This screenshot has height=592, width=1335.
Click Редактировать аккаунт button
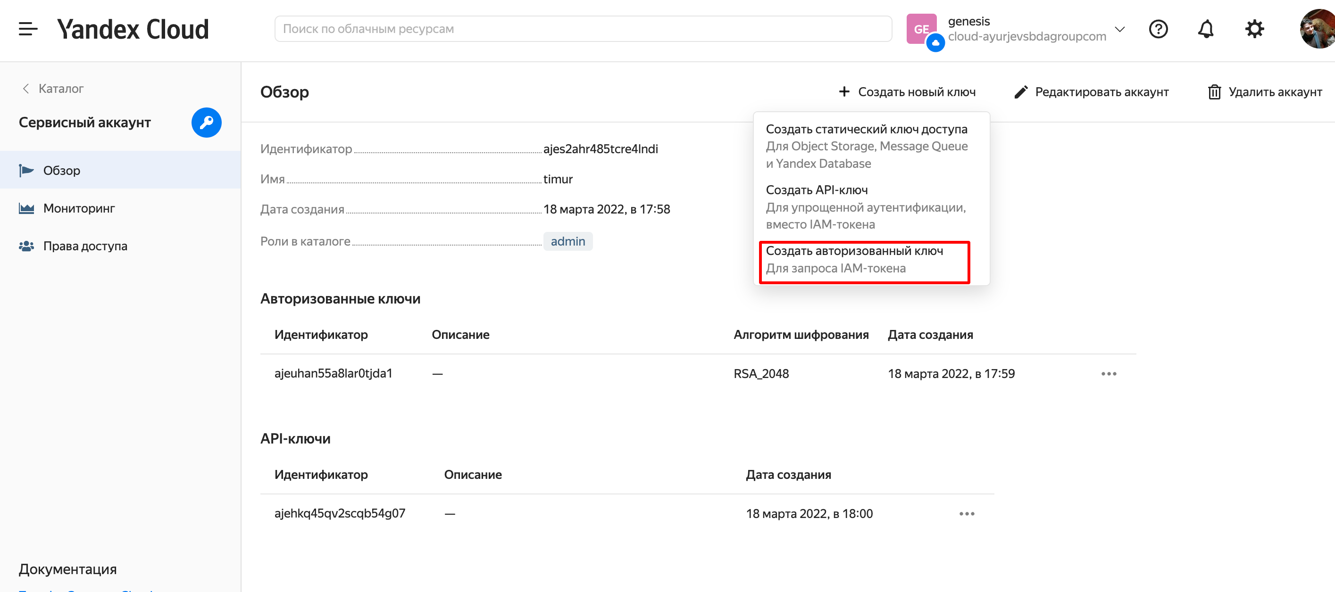1092,91
